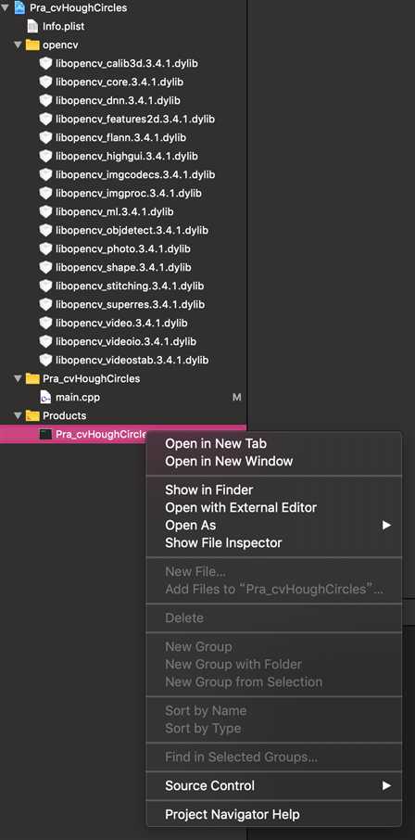Click the Products folder icon

pos(32,415)
